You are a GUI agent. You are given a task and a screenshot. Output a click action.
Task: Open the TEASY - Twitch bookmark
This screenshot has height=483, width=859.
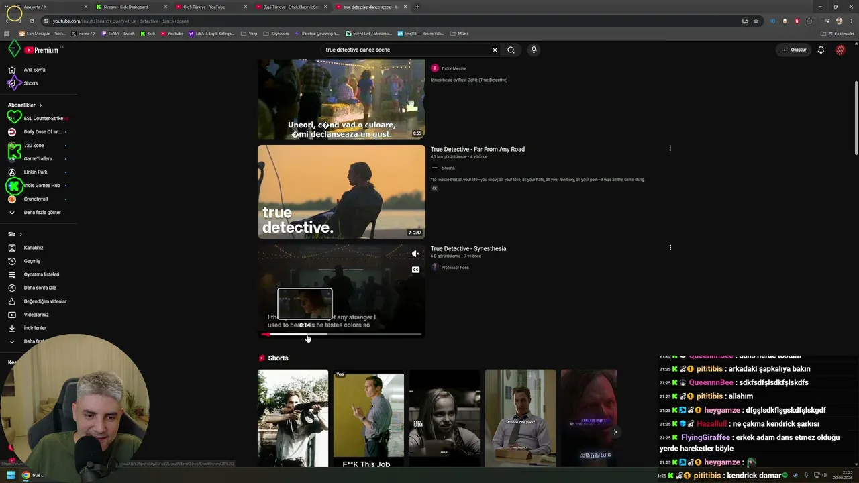118,34
